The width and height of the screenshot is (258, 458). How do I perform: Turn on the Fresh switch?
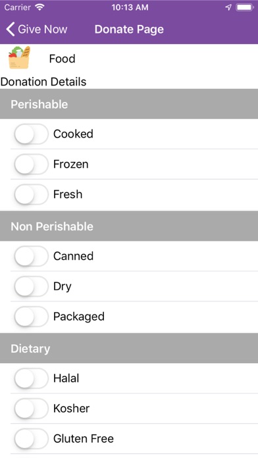pyautogui.click(x=31, y=194)
